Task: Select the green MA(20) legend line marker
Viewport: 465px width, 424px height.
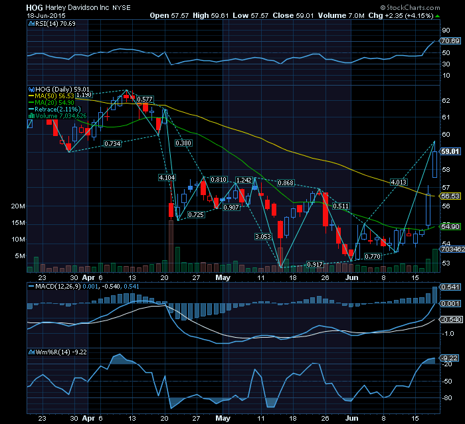Action: coord(31,103)
